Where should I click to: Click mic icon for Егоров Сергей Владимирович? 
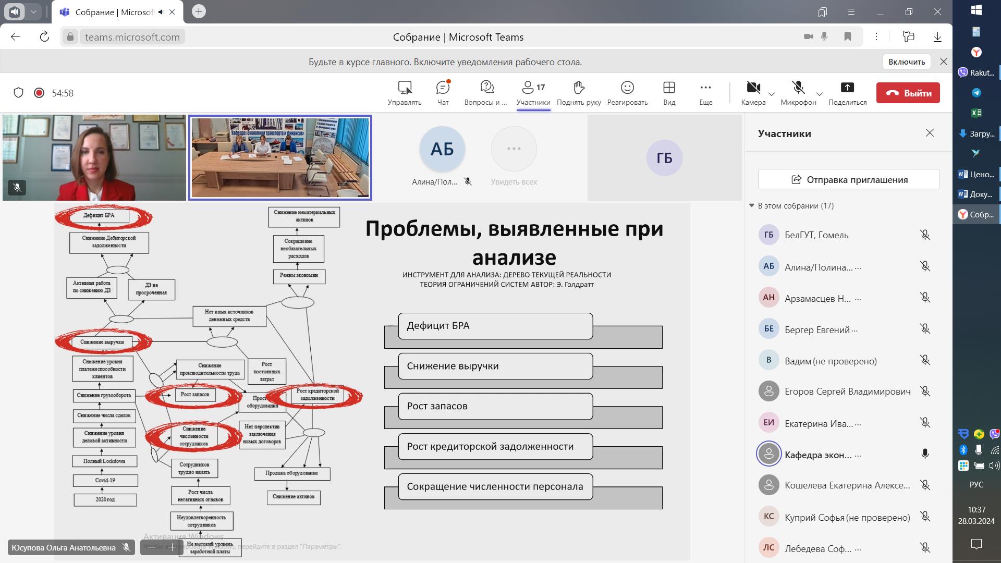[925, 391]
